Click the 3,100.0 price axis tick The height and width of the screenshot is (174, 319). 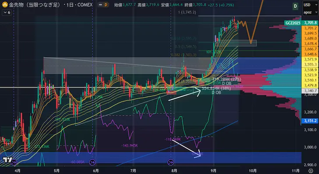click(x=310, y=130)
